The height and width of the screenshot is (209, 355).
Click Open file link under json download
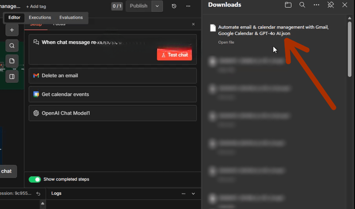coord(226,42)
